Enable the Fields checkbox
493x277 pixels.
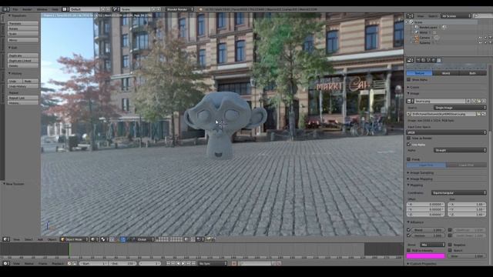pyautogui.click(x=409, y=159)
